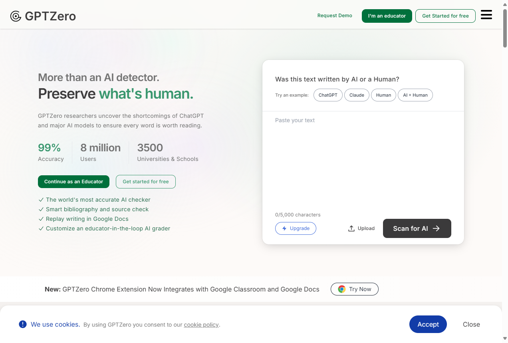Focus the Paste your text field
This screenshot has width=508, height=343.
(363, 160)
